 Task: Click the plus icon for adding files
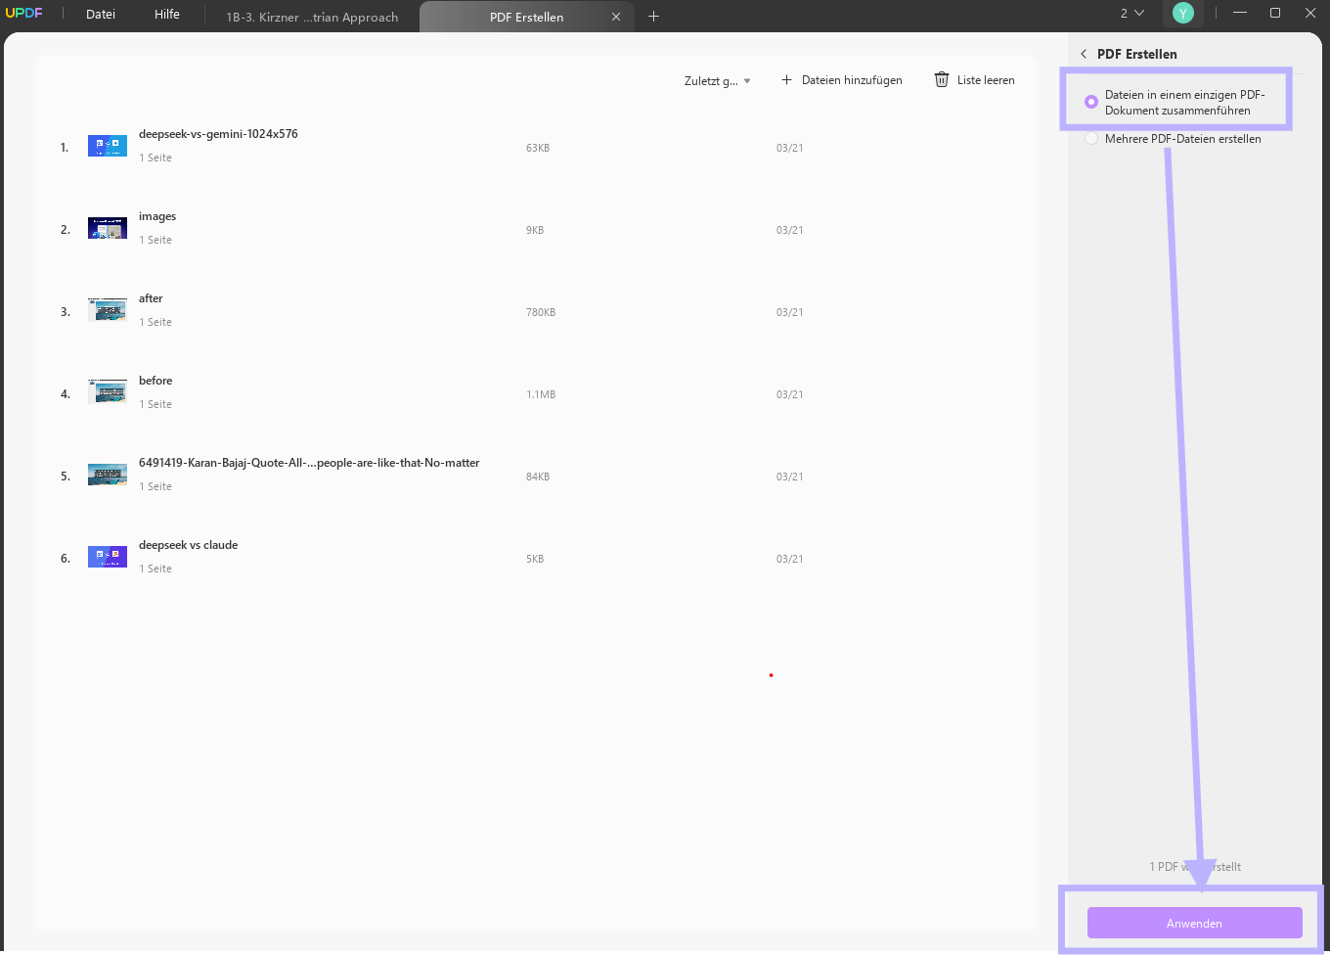(786, 80)
